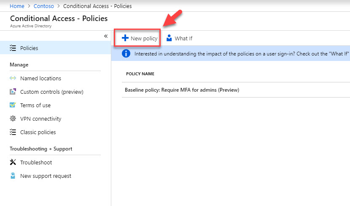Click the blue plus icon for New policy
This screenshot has width=350, height=206.
tap(125, 38)
